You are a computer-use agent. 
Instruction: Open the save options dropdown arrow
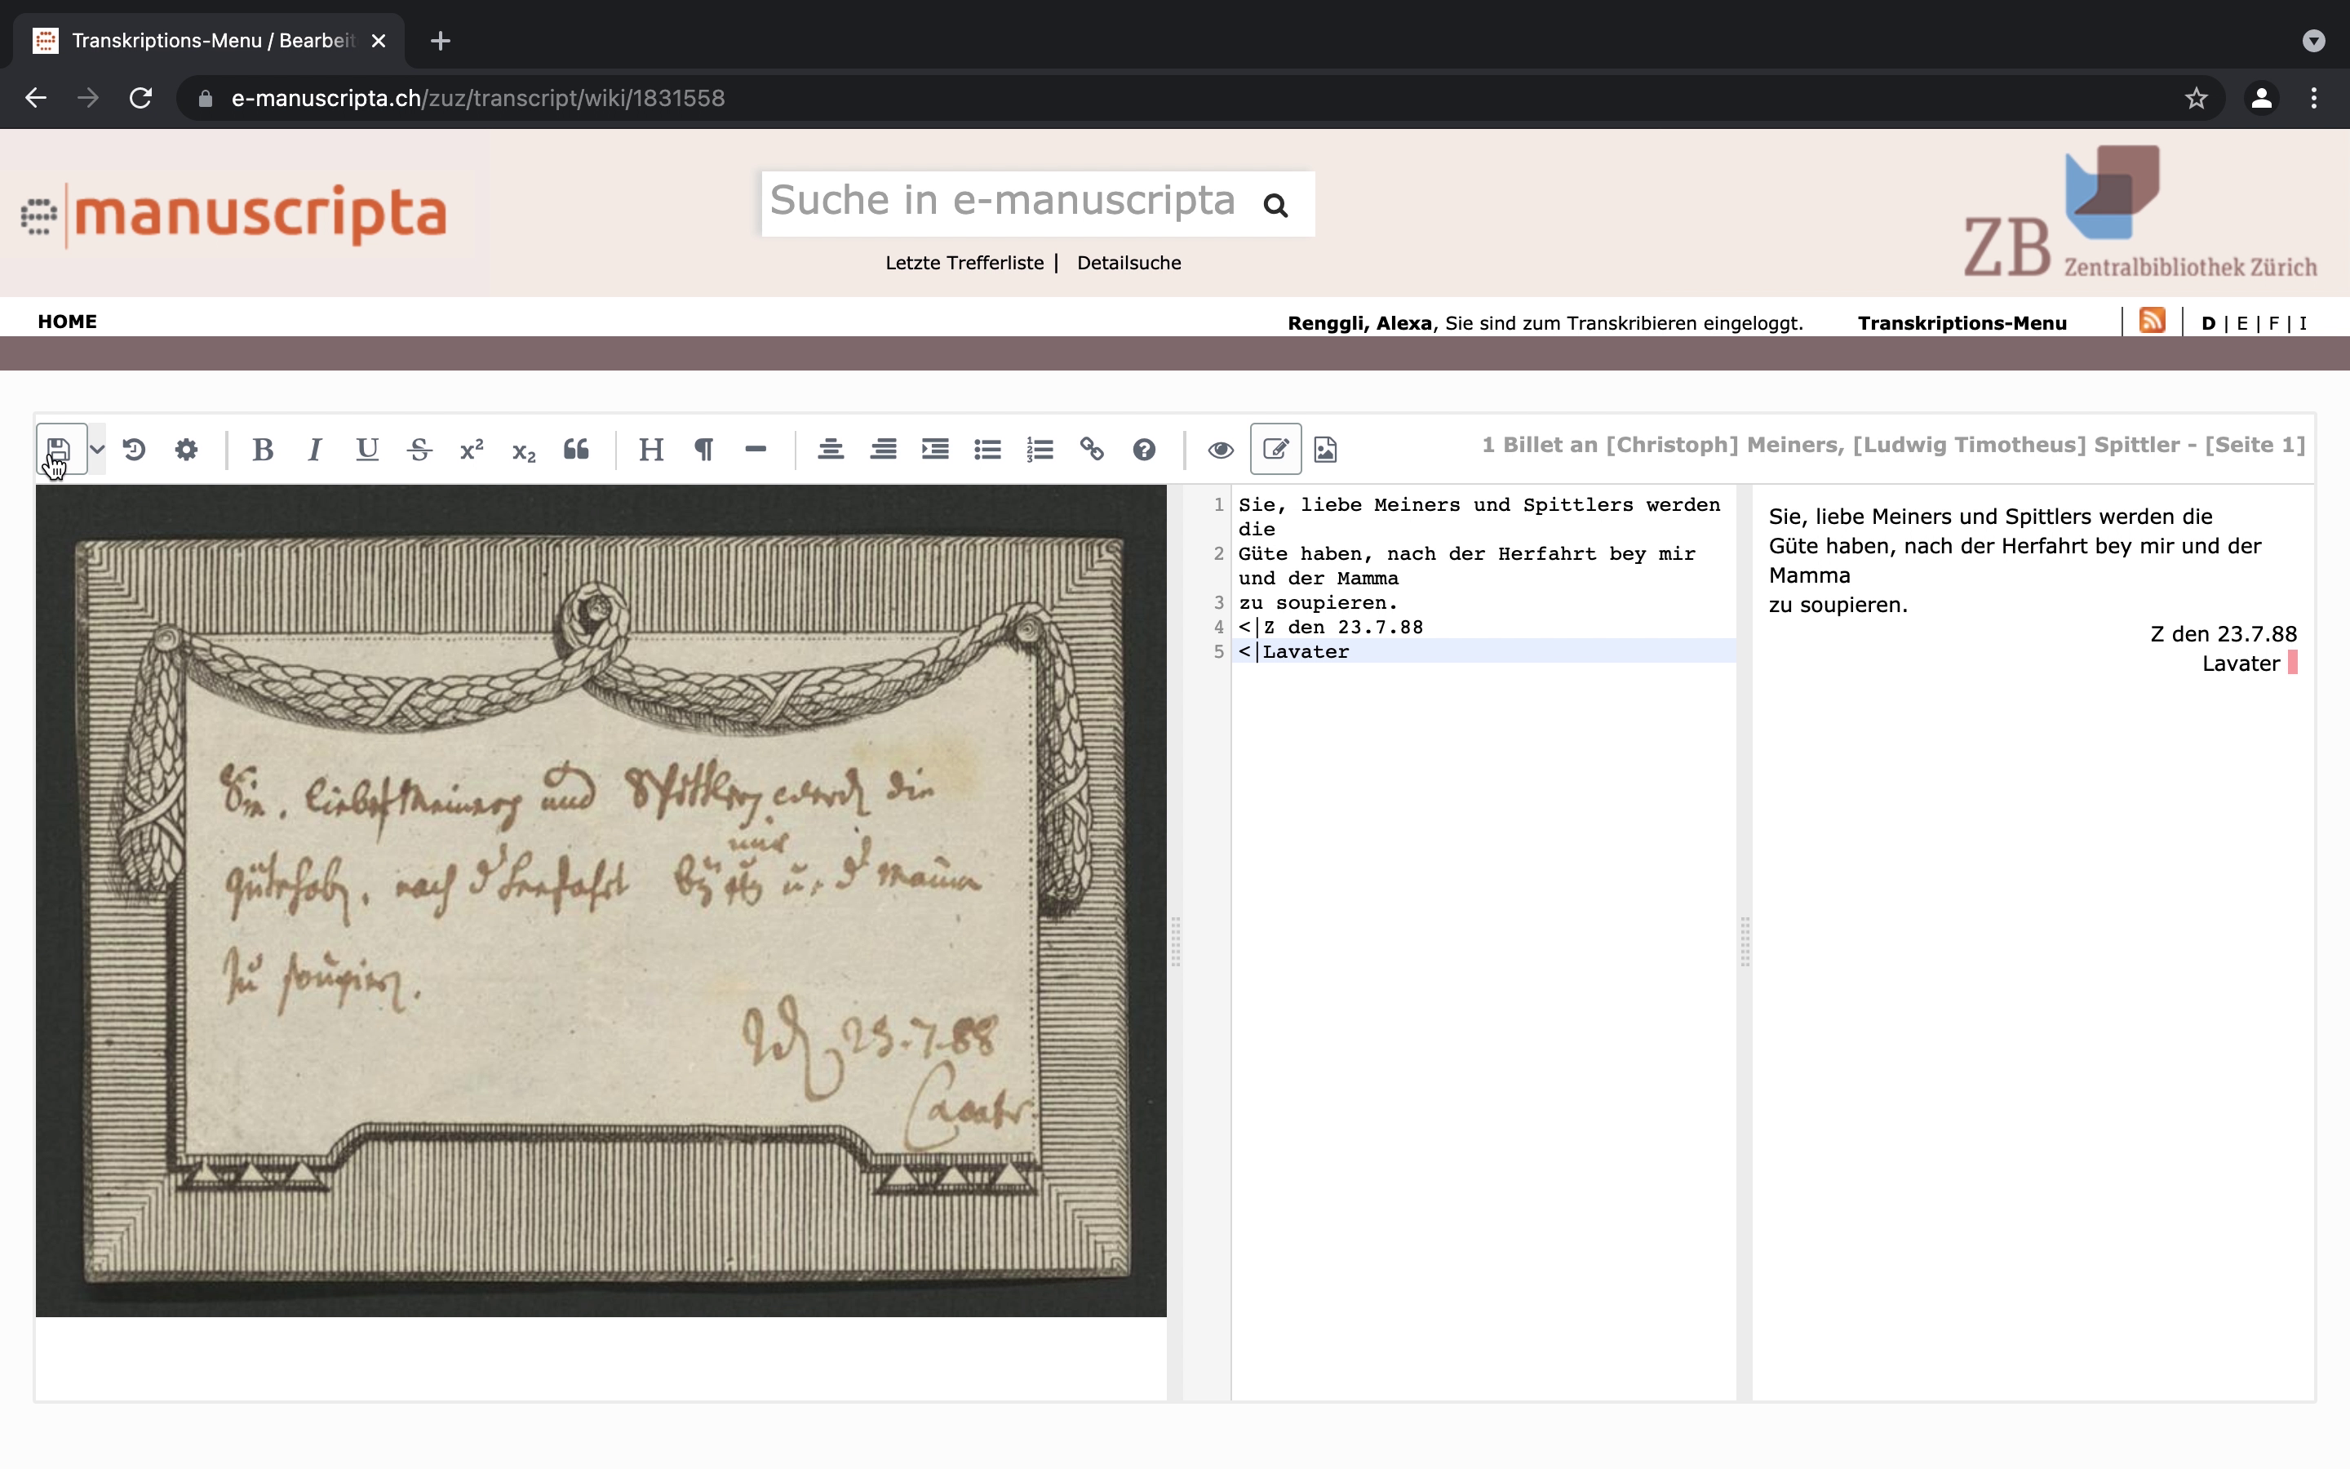coord(97,449)
